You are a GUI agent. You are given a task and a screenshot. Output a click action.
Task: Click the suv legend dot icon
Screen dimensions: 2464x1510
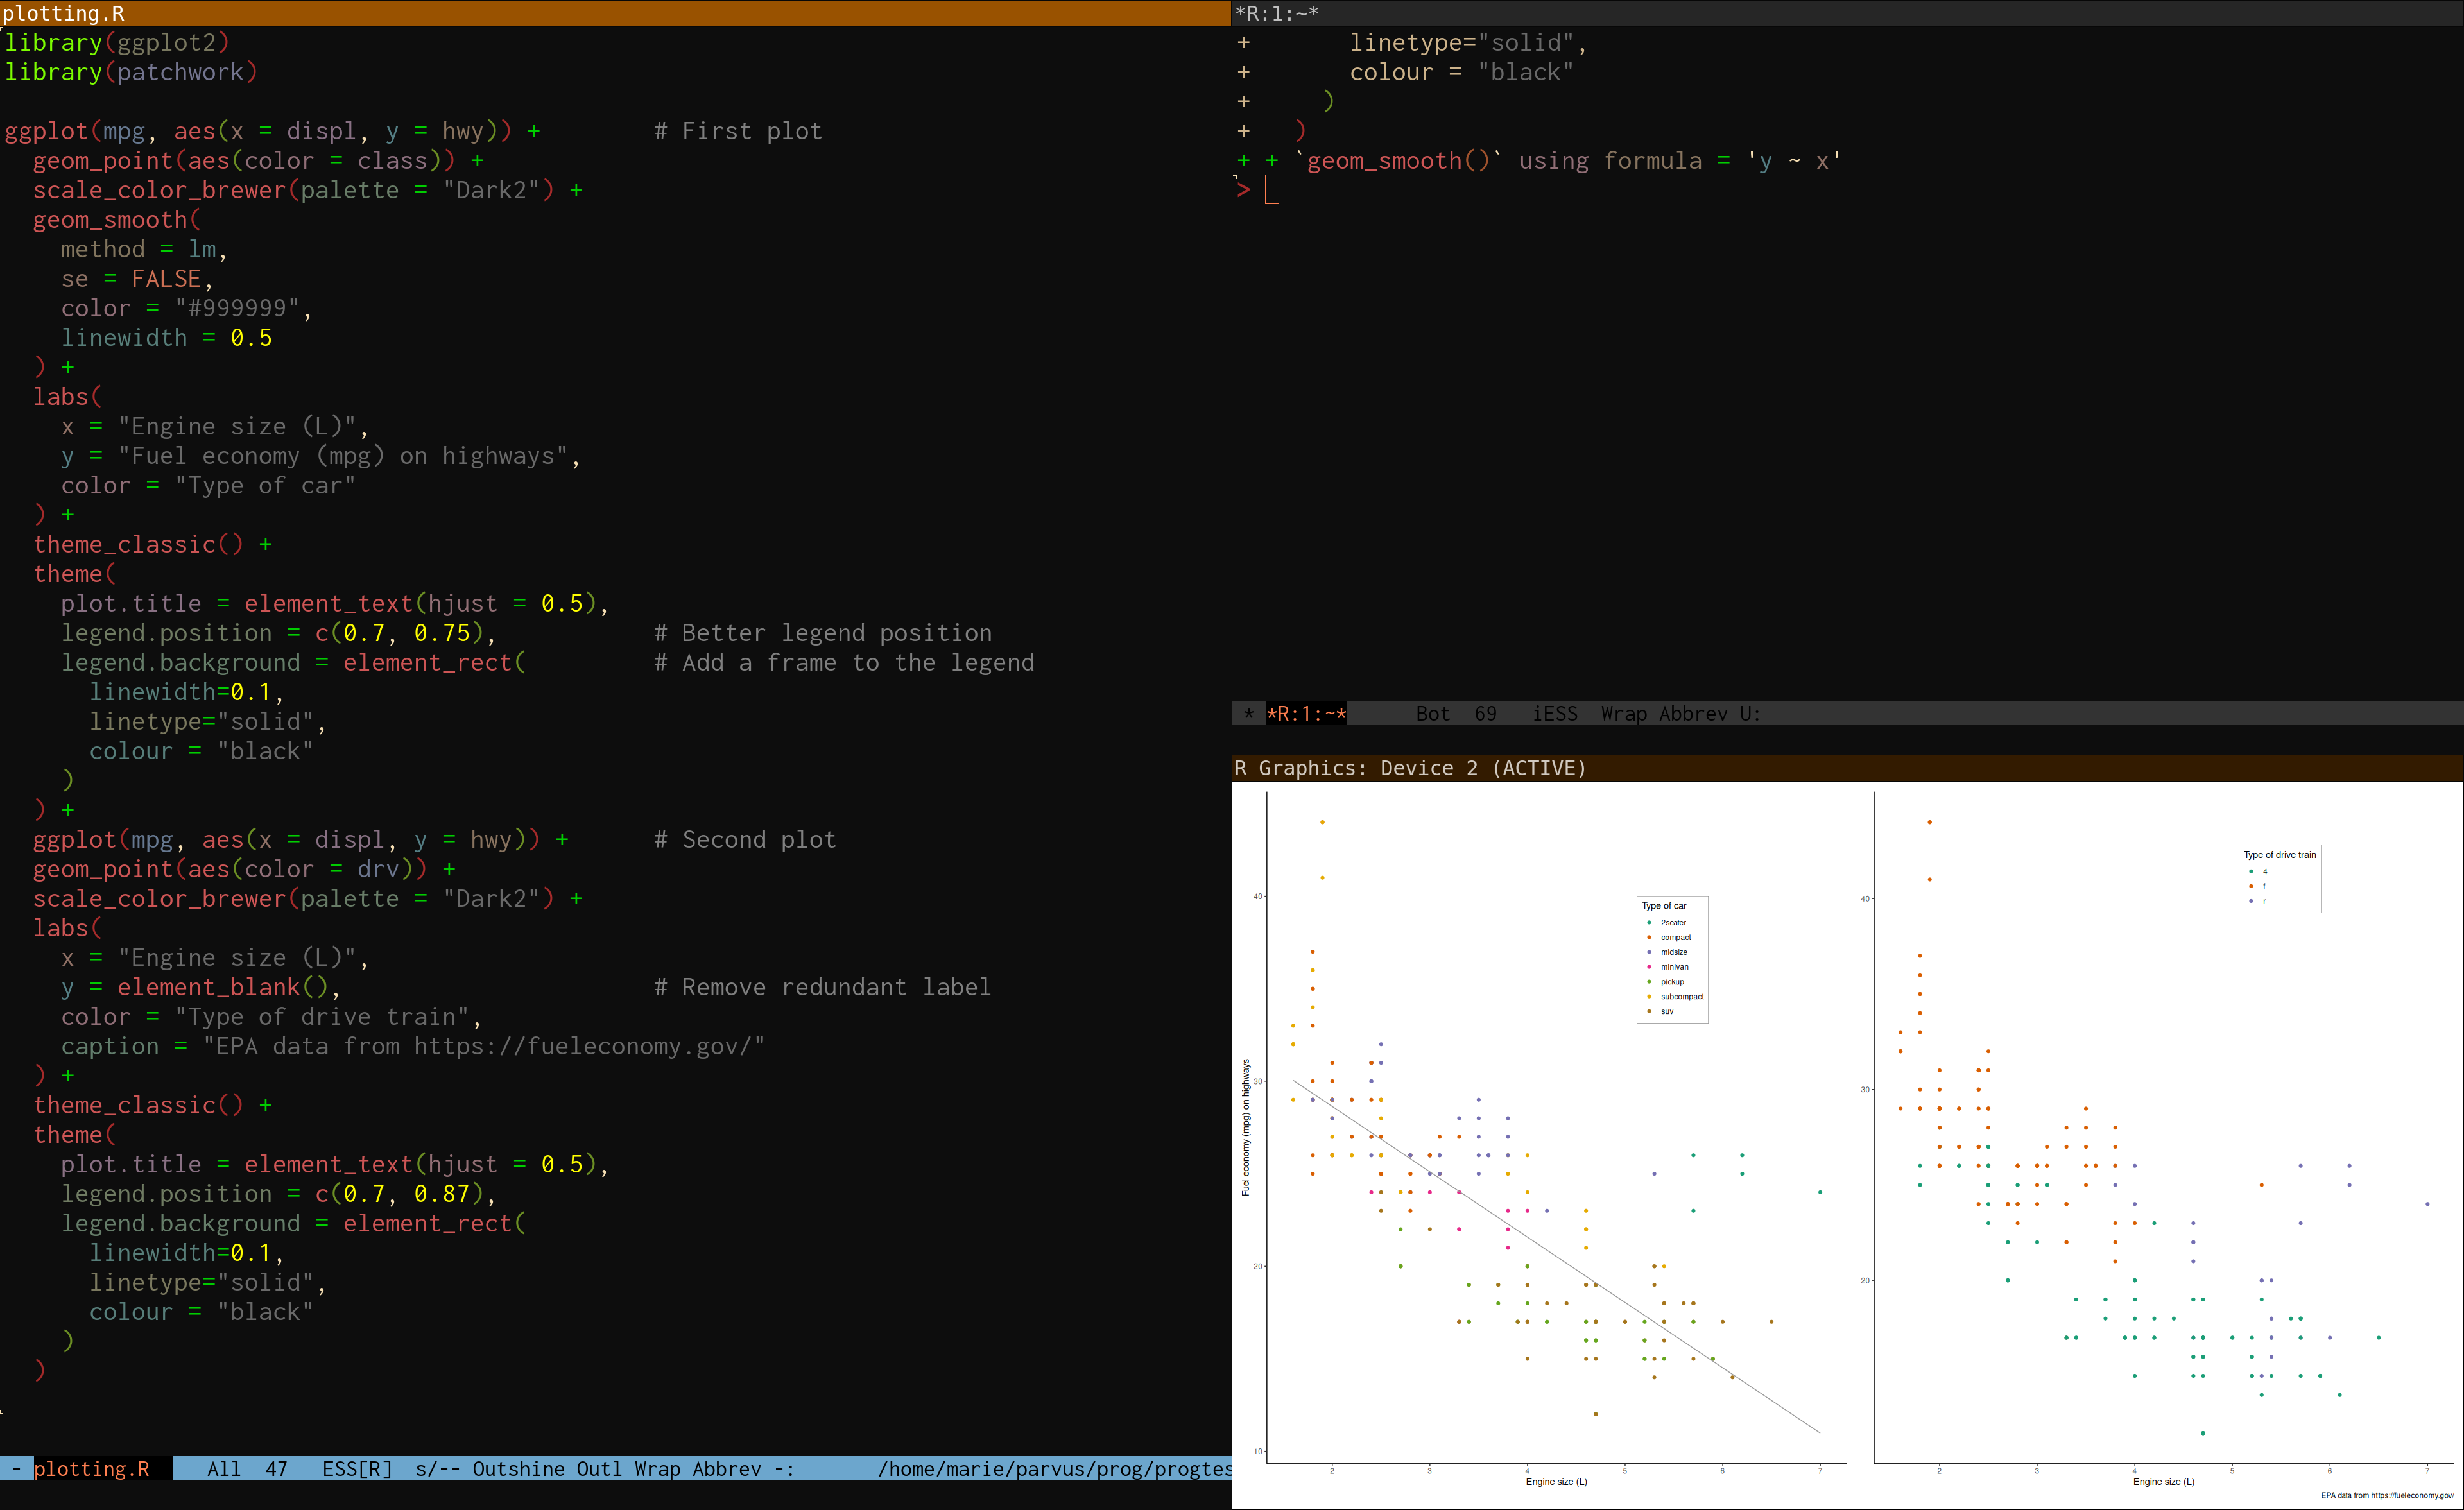coord(1649,1011)
